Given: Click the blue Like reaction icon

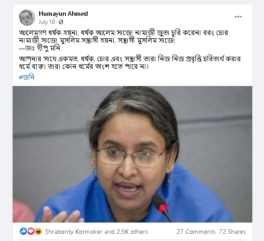Looking at the screenshot, I should point(23,231).
